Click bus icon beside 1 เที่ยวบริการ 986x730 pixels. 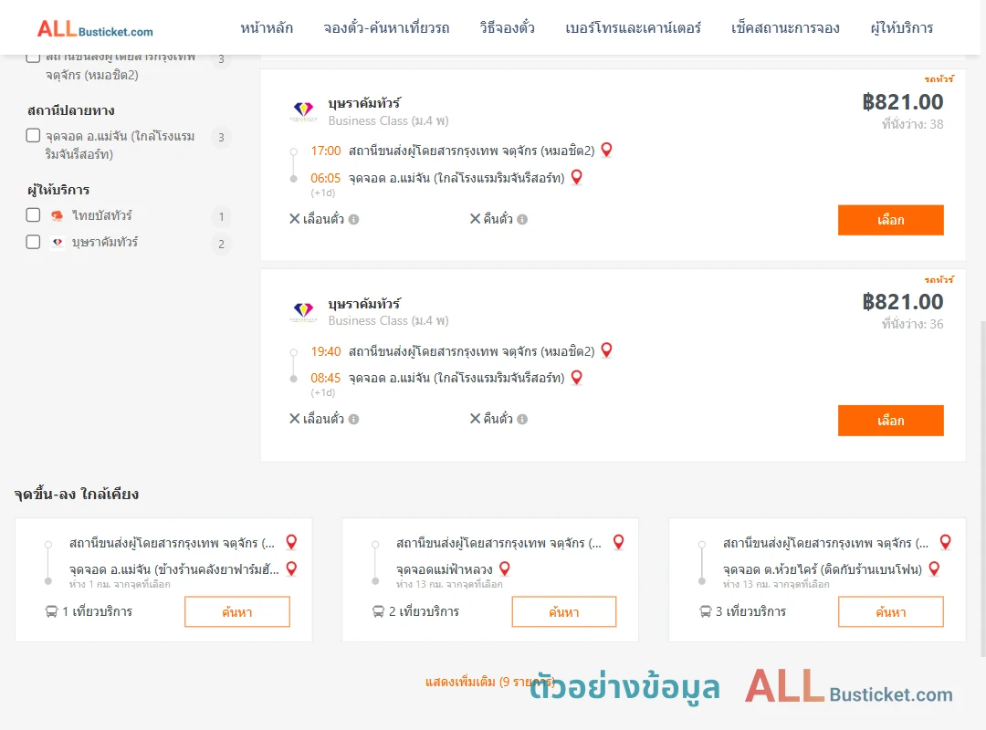tap(51, 611)
